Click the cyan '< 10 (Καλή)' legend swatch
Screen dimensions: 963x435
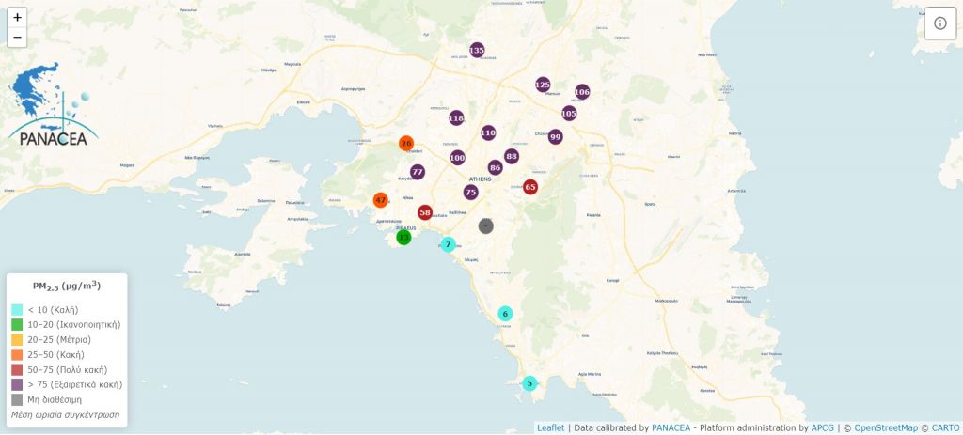[17, 309]
